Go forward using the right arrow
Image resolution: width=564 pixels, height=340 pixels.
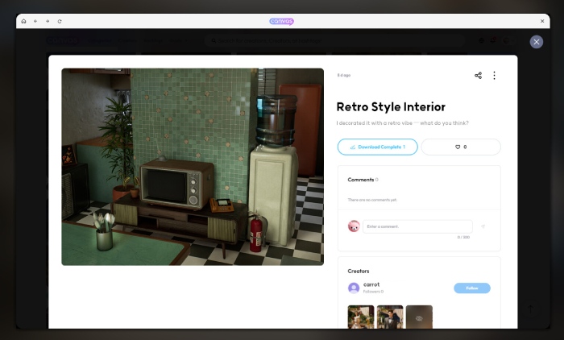48,21
